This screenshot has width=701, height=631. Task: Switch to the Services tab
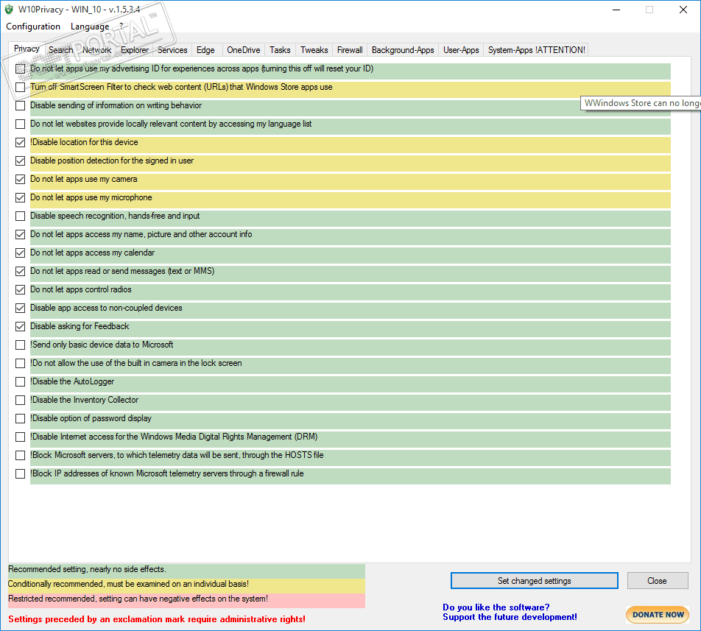click(172, 50)
